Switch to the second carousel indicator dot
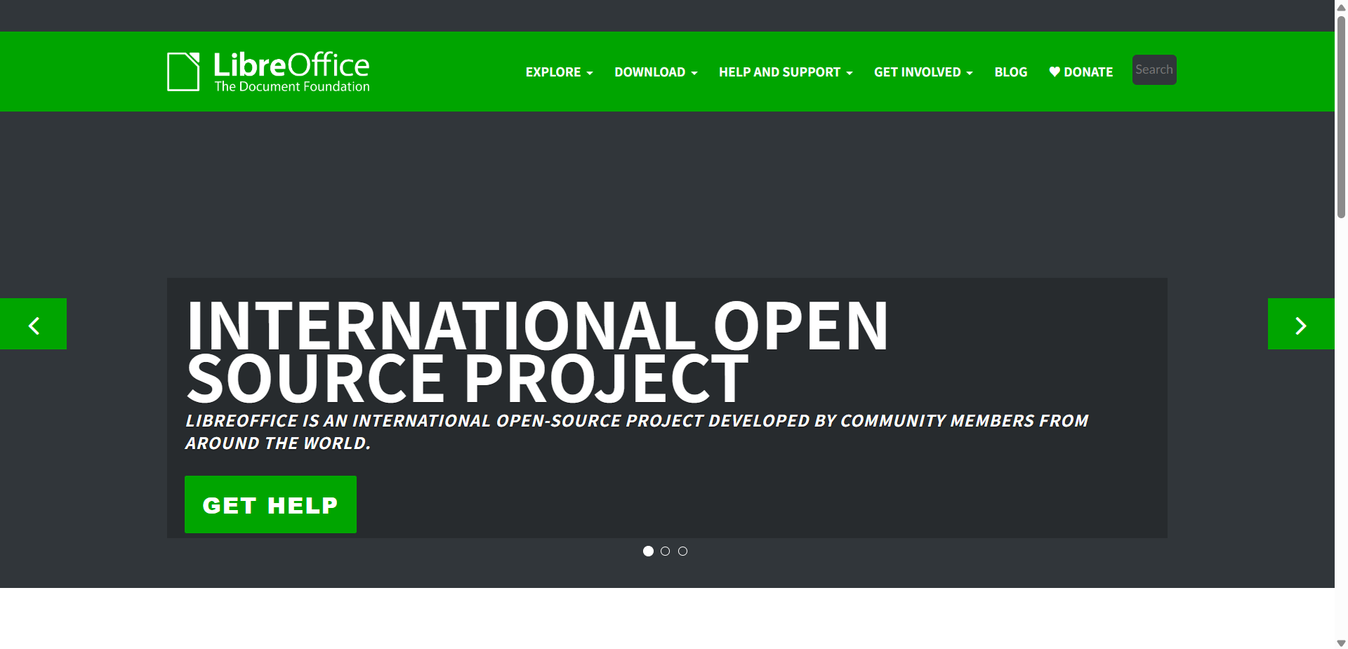Image resolution: width=1348 pixels, height=649 pixels. [x=666, y=551]
